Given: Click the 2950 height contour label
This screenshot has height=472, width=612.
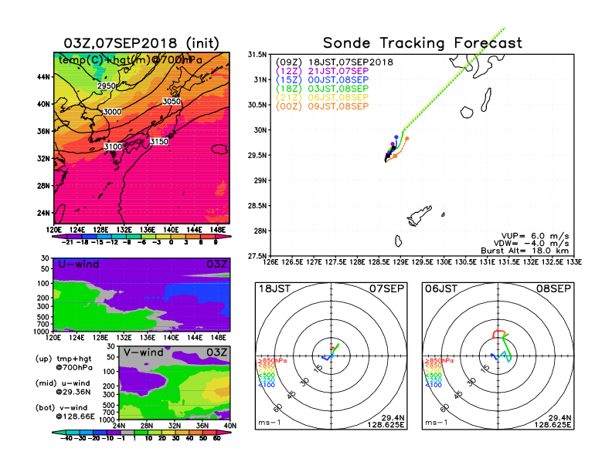Looking at the screenshot, I should [x=107, y=86].
